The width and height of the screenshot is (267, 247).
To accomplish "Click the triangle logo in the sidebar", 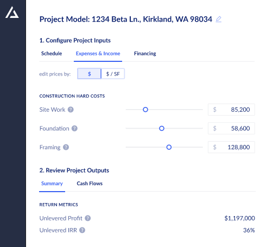I will coord(12,12).
